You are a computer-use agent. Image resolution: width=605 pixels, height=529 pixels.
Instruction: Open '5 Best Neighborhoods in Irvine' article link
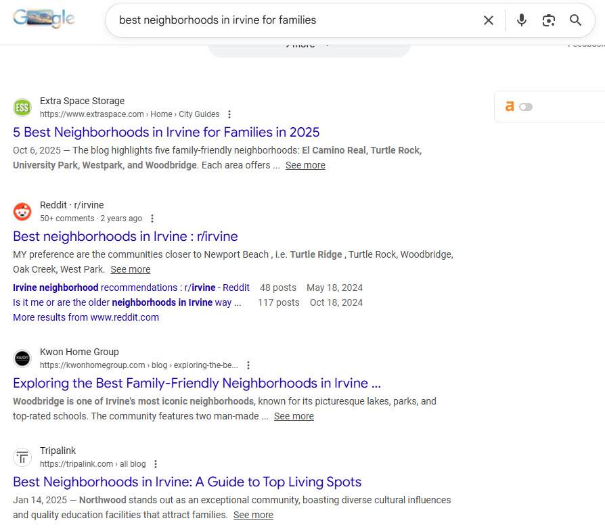(166, 132)
